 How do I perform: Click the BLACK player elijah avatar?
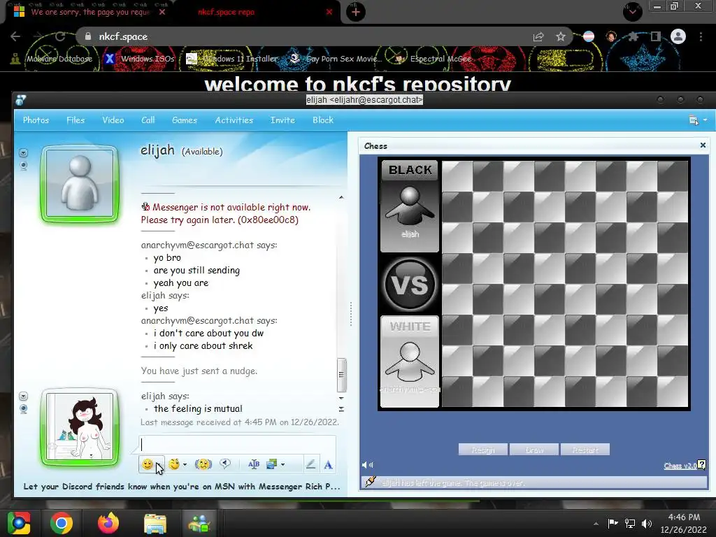(x=410, y=206)
